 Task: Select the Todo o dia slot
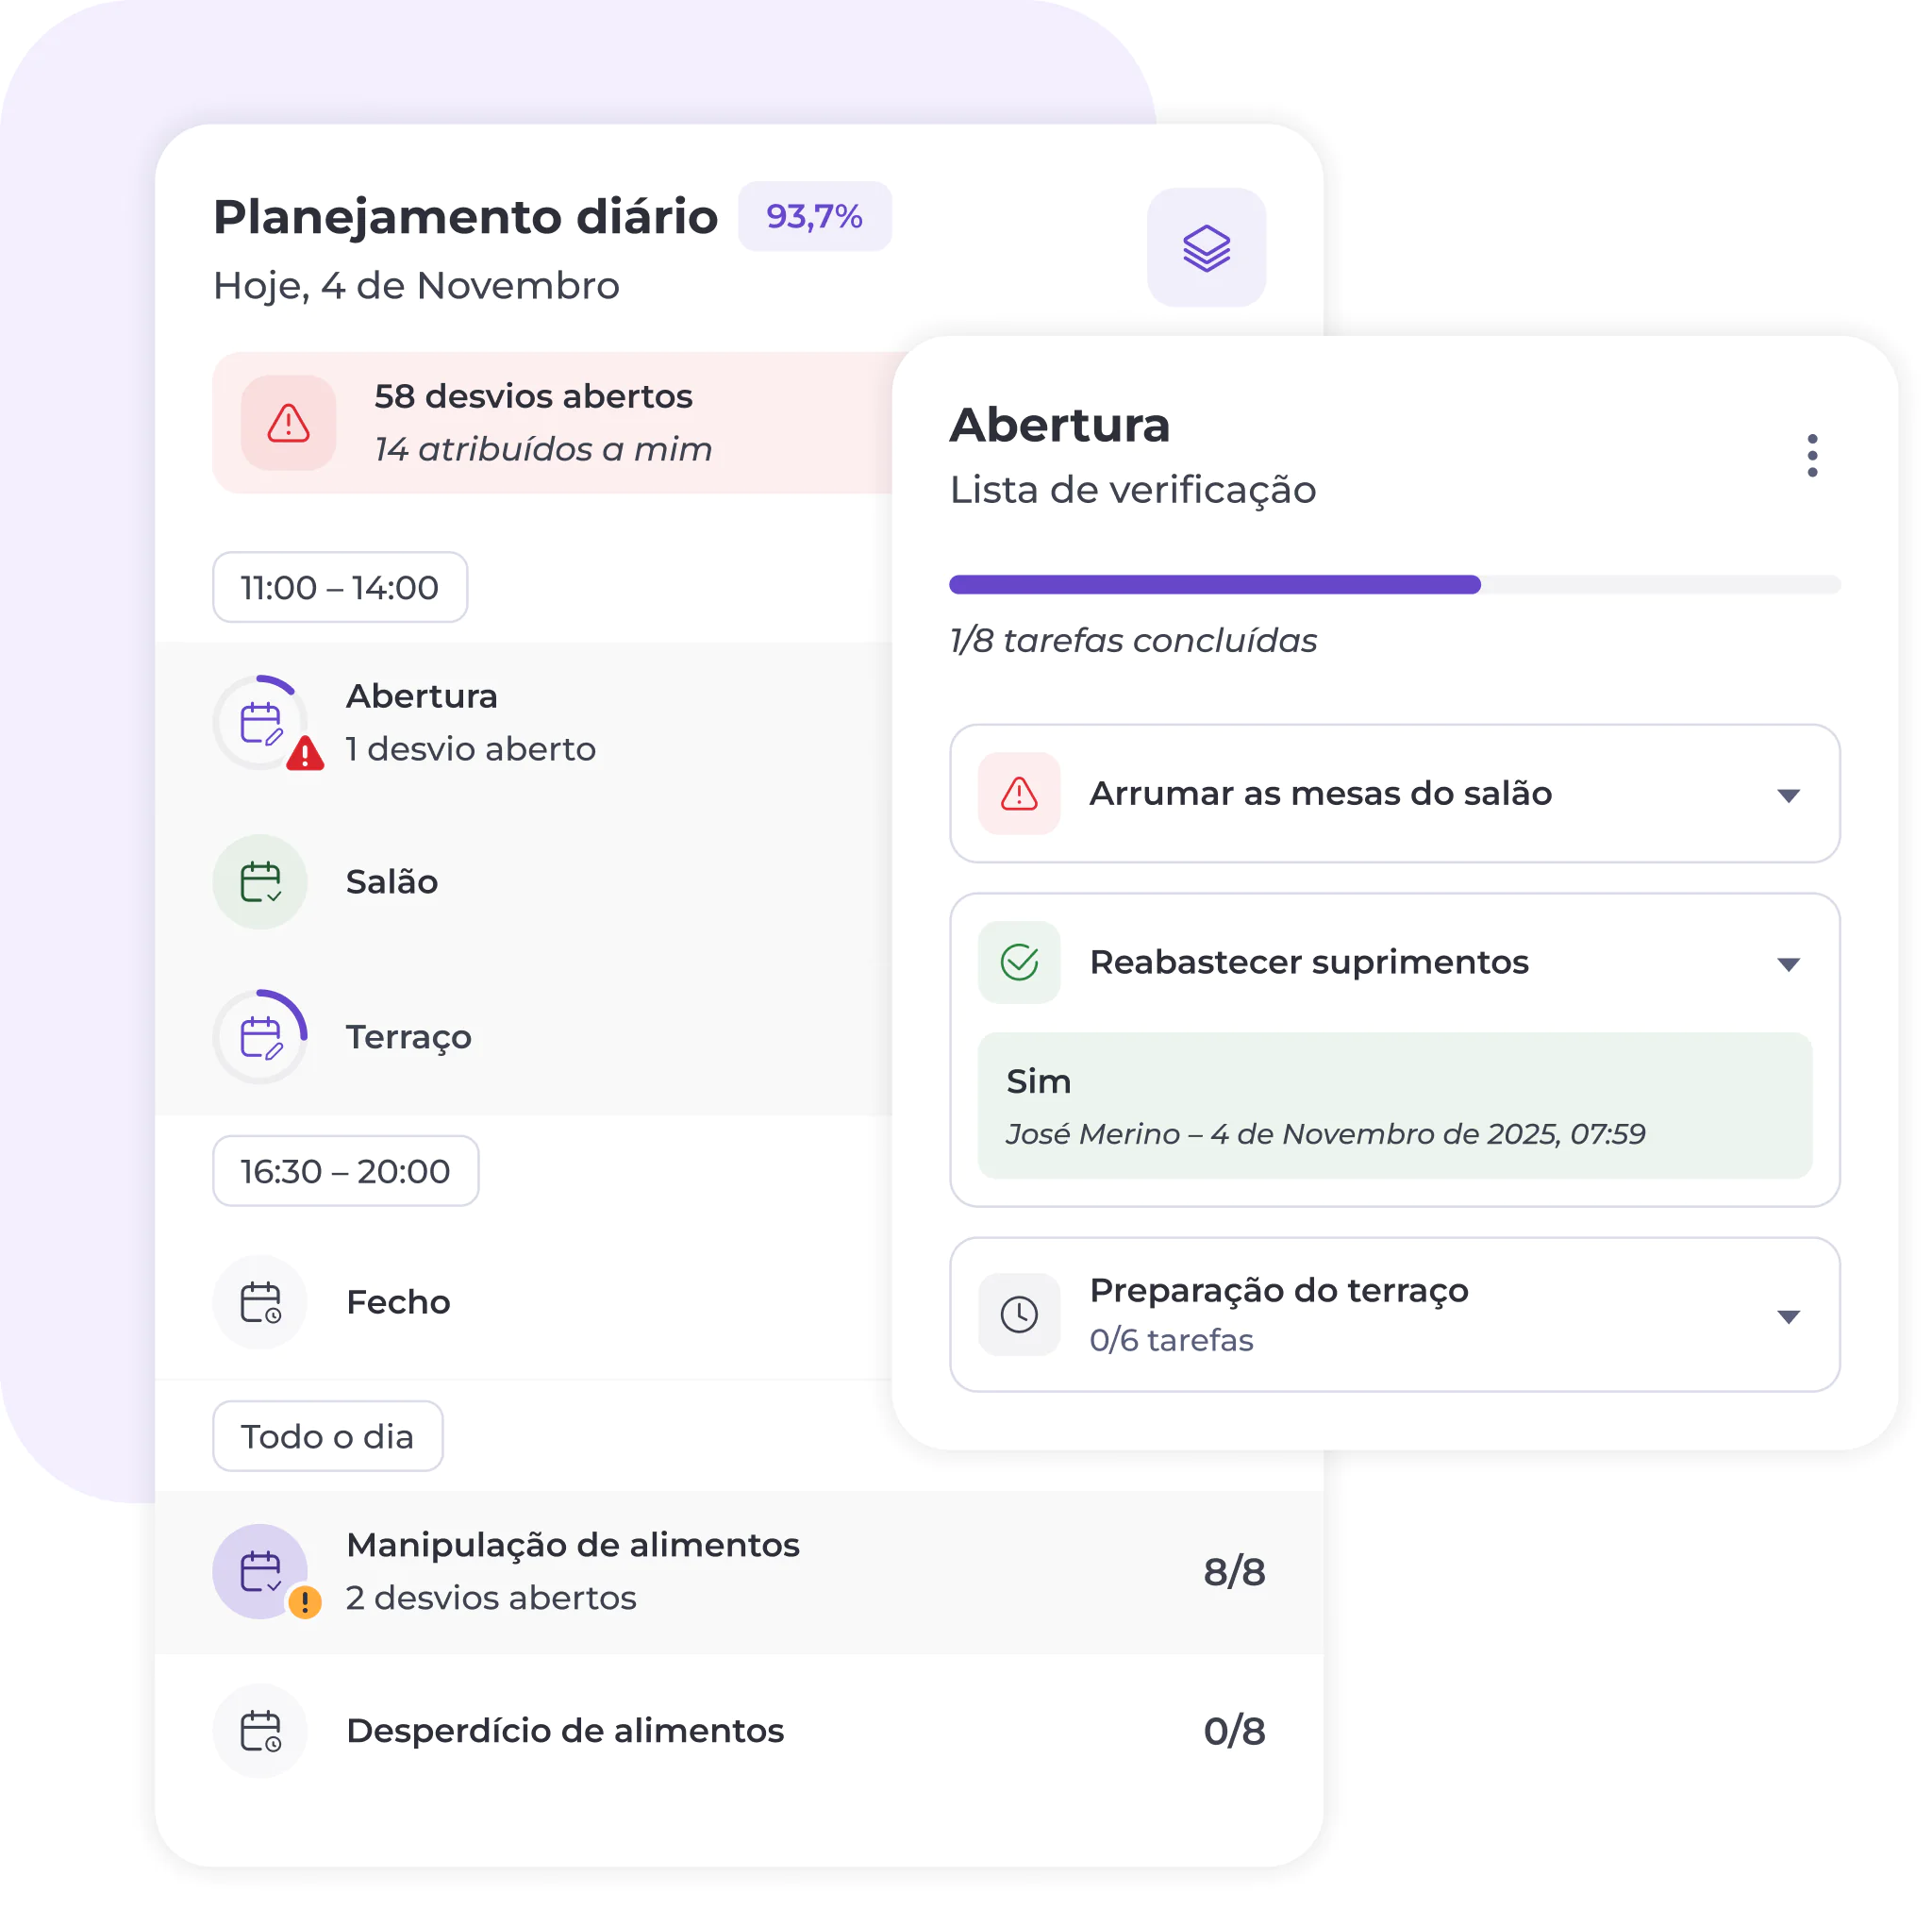point(327,1435)
